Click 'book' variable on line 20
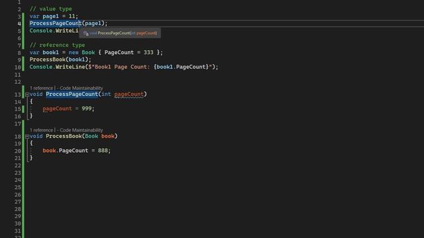Screen dimensions: 424x238 (49, 151)
